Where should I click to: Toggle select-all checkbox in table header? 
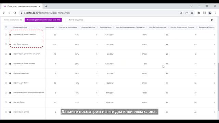6,27
